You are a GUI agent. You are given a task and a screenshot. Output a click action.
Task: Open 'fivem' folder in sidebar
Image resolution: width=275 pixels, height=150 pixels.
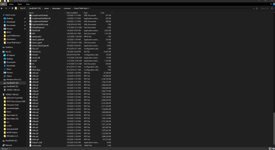click(9, 112)
